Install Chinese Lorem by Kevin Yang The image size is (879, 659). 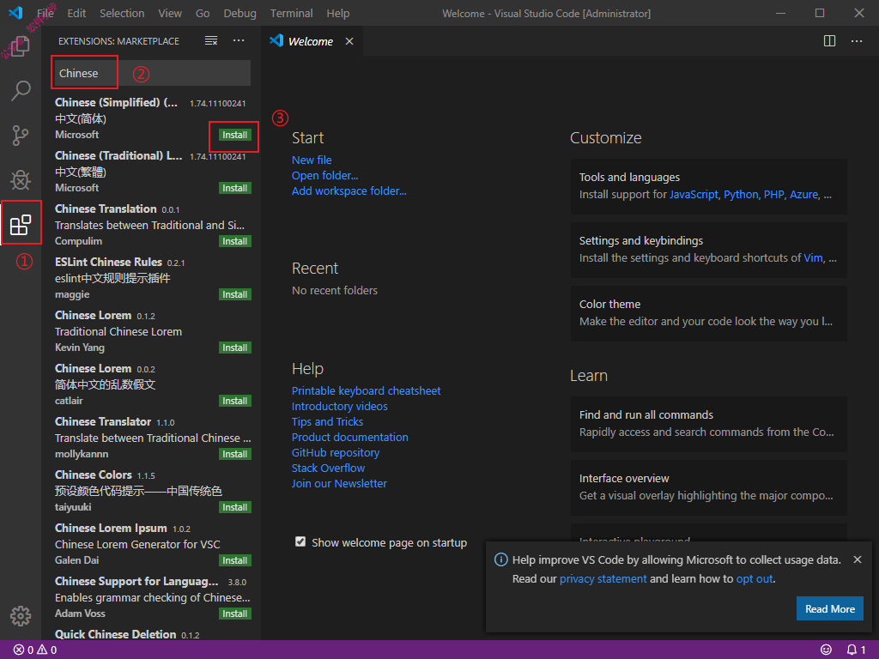234,348
